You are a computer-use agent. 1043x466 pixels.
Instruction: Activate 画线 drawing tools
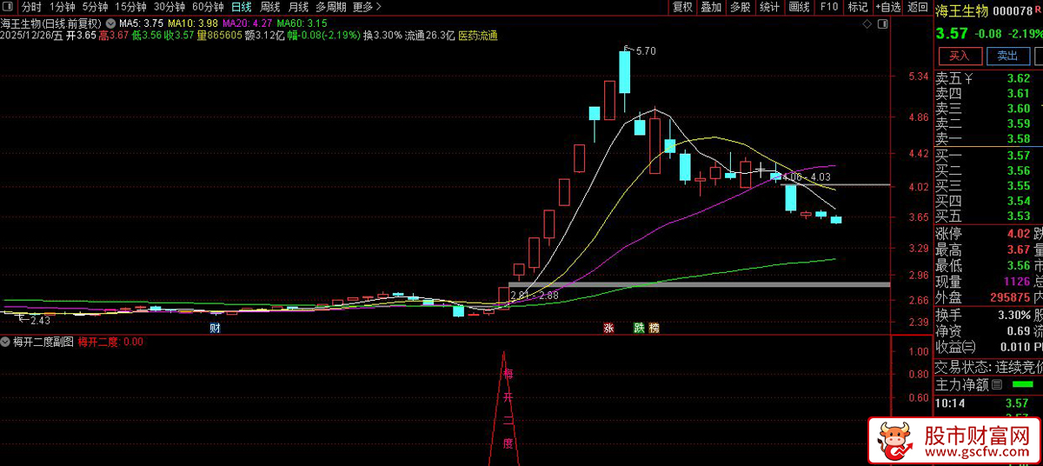[x=799, y=7]
